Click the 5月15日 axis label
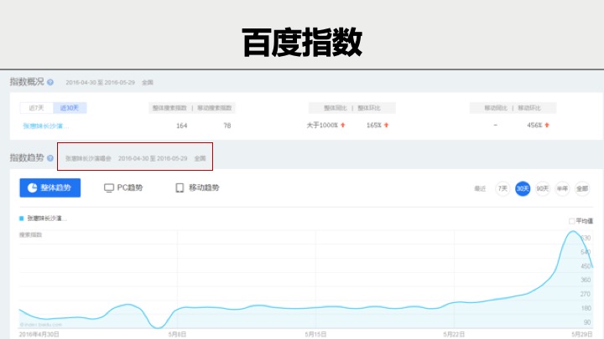Image resolution: width=604 pixels, height=339 pixels. tap(315, 334)
